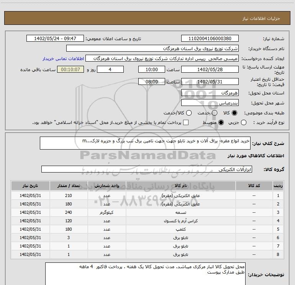Click the buyer notes text area
The image size is (295, 285).
click(145, 274)
